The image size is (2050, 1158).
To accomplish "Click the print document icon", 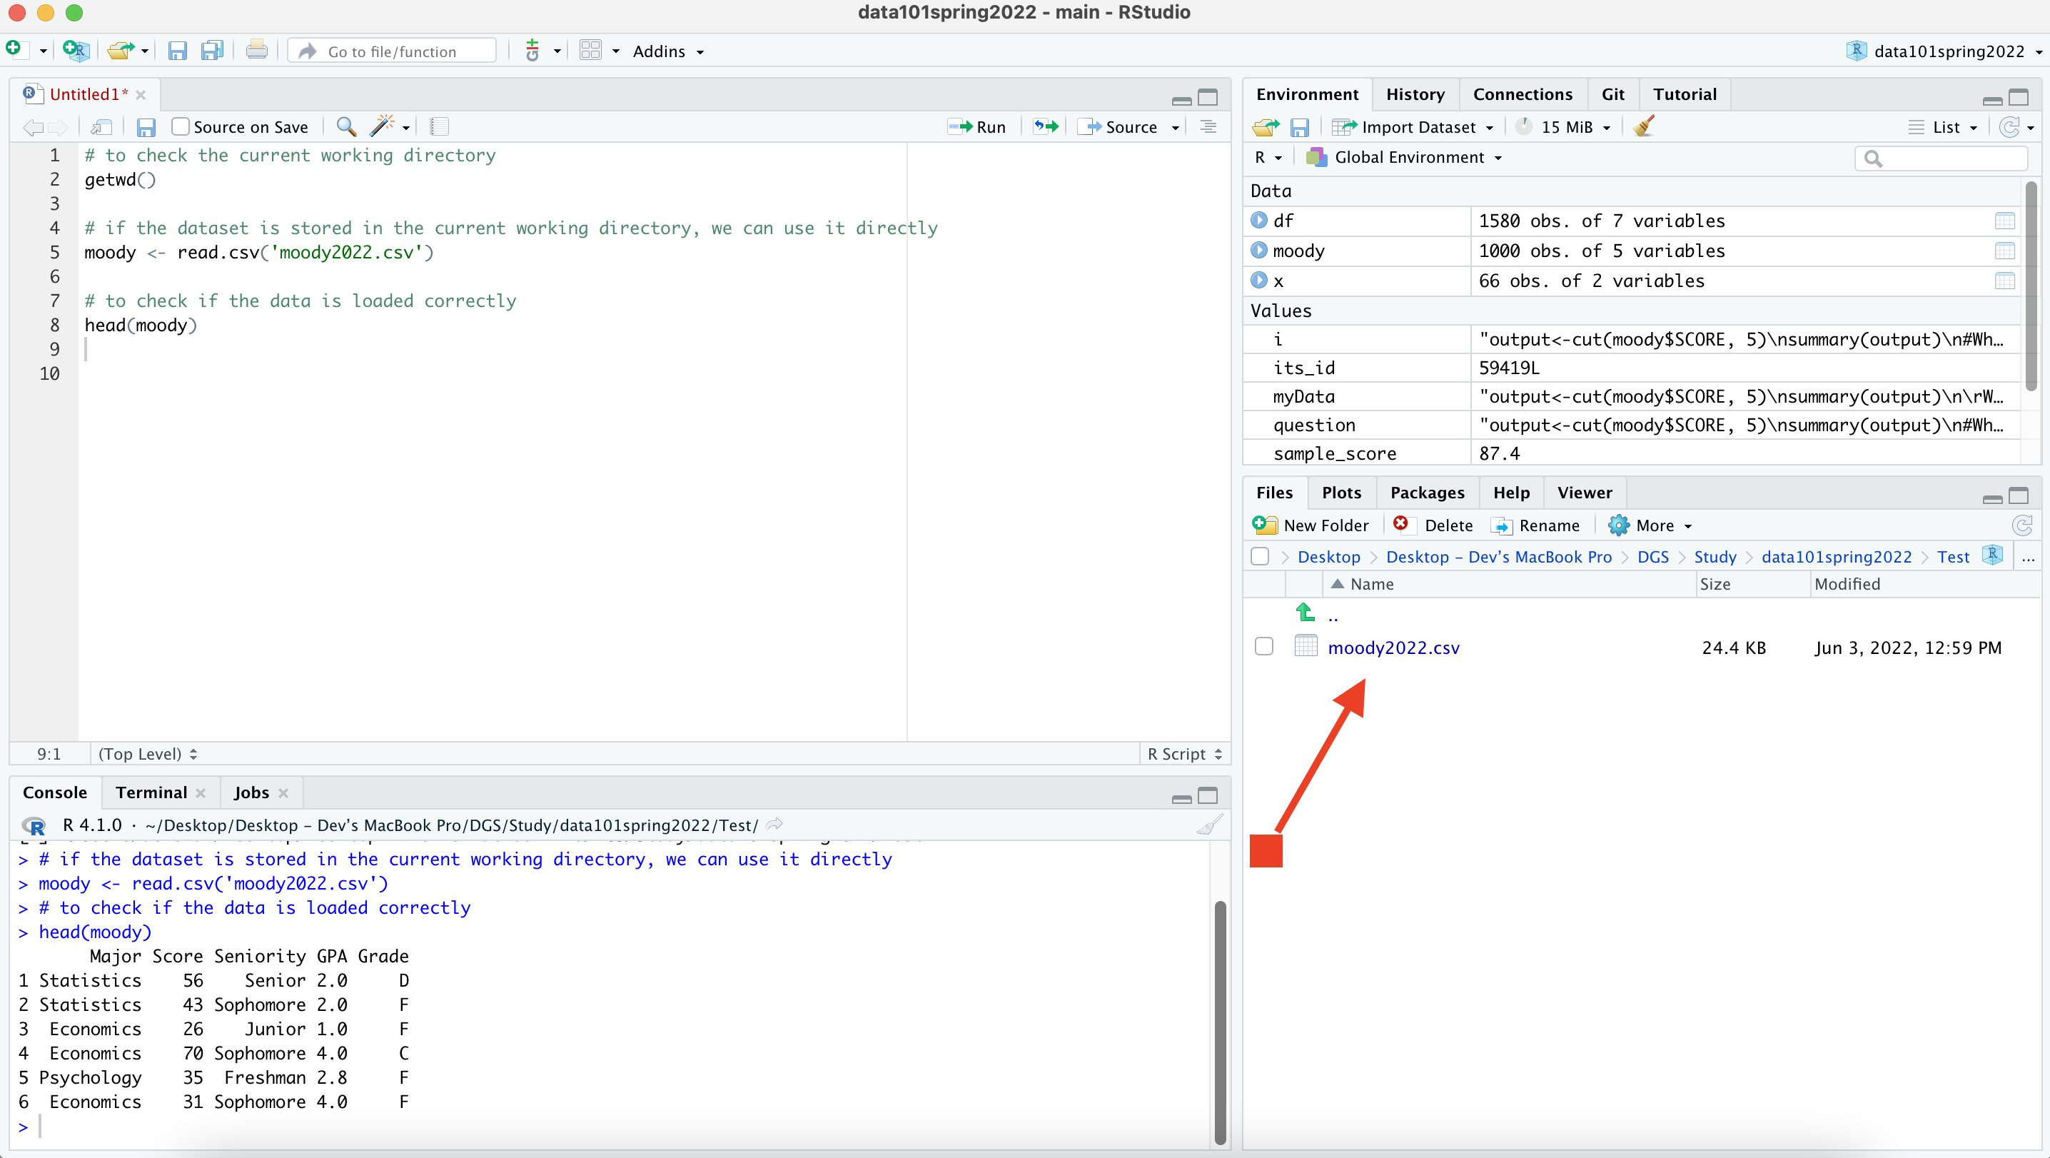I will coord(256,51).
